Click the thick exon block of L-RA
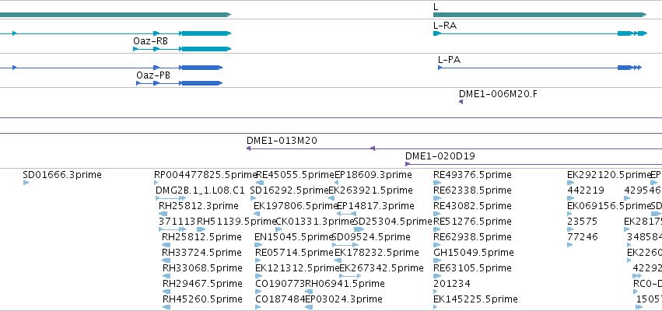 click(625, 33)
